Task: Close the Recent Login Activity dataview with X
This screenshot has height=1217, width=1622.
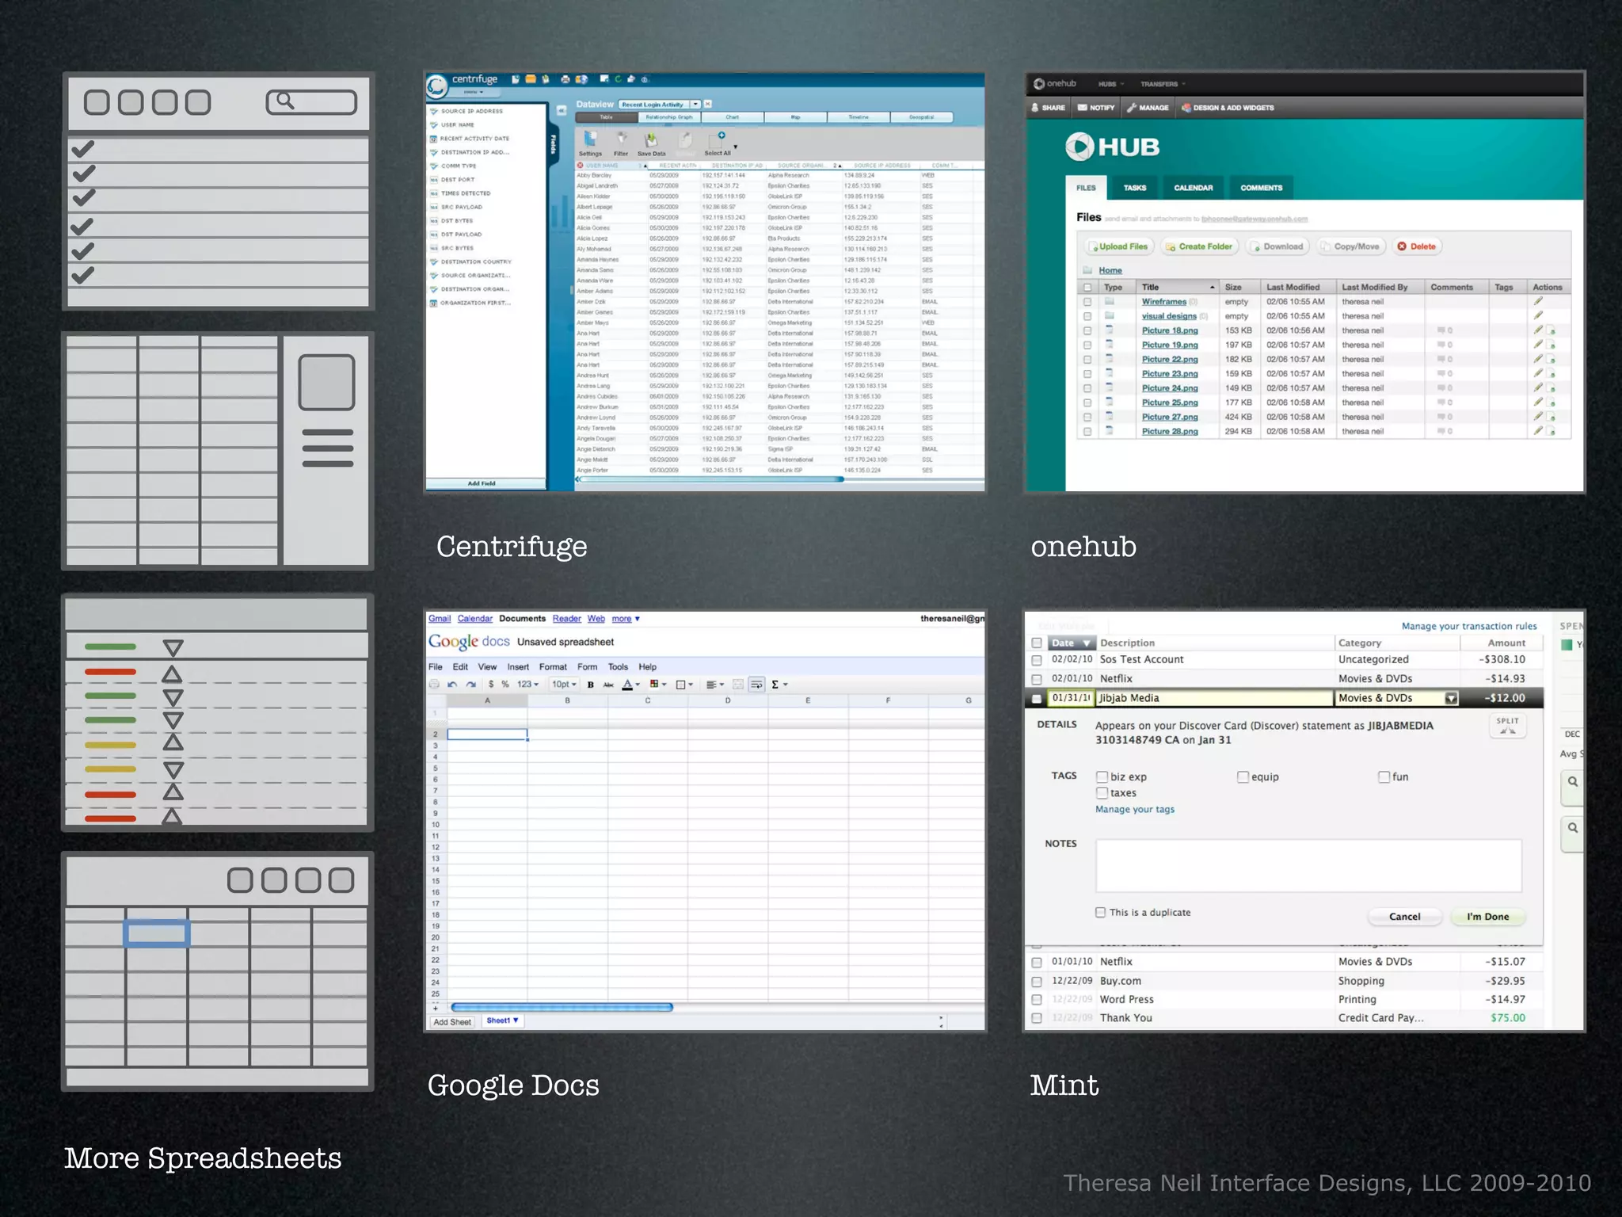Action: click(x=708, y=104)
